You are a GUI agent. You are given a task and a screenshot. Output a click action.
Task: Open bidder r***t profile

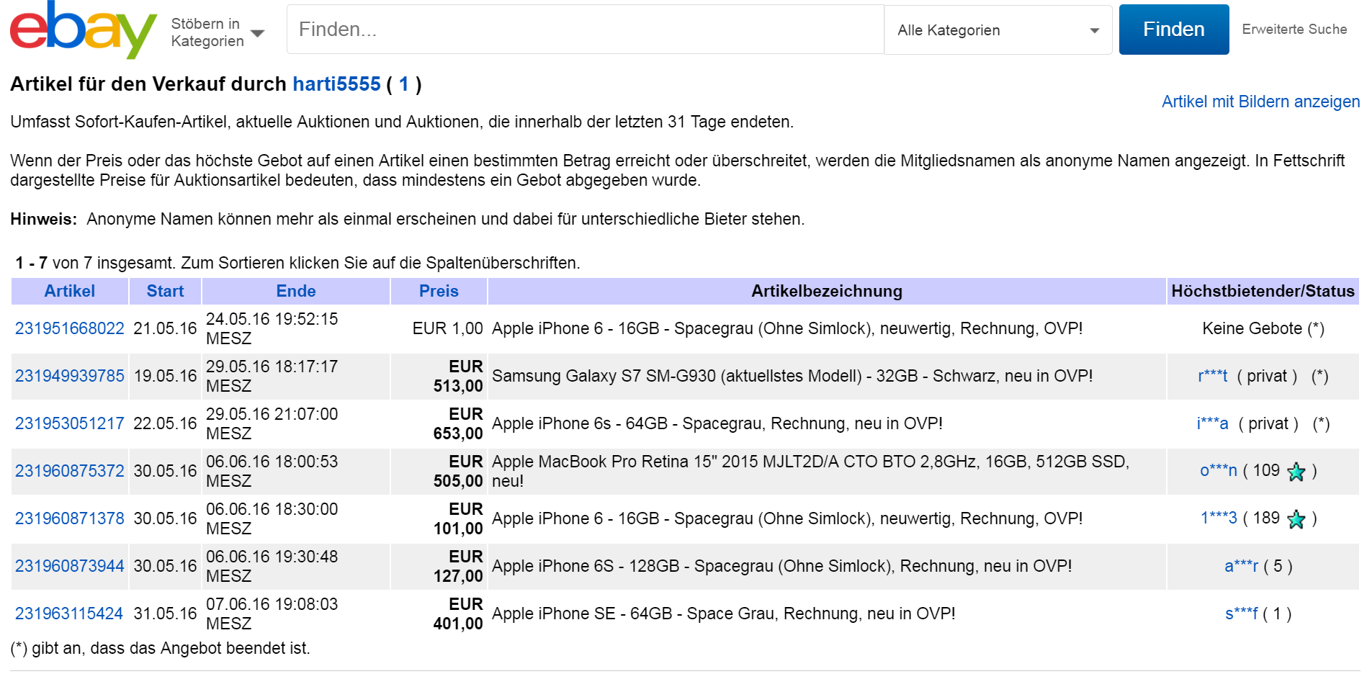[x=1213, y=376]
